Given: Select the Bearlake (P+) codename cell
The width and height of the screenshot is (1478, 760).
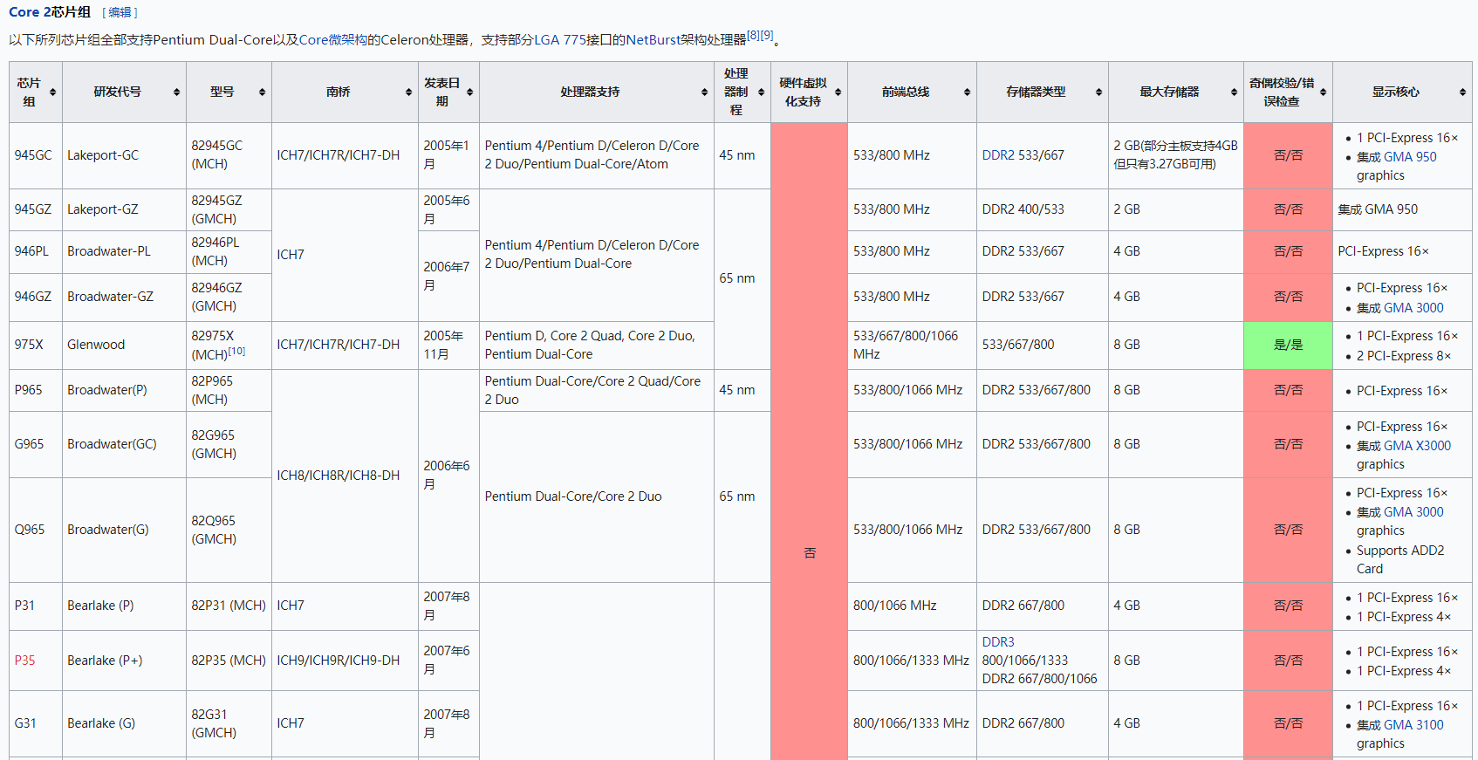Looking at the screenshot, I should [x=124, y=661].
